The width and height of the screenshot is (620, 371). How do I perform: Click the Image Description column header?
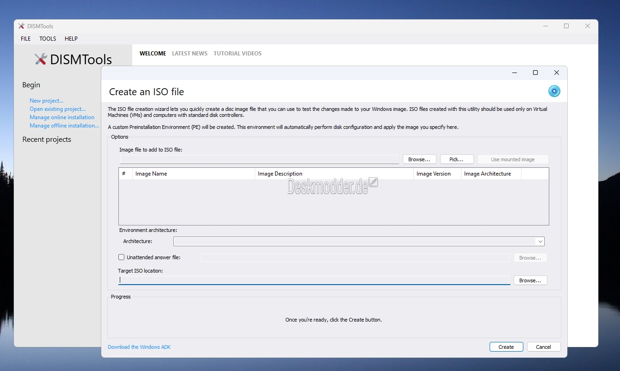point(334,174)
